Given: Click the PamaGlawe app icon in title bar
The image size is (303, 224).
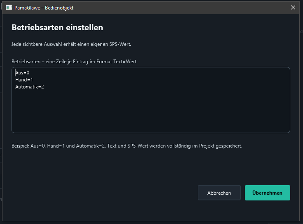Looking at the screenshot, I should (x=9, y=7).
